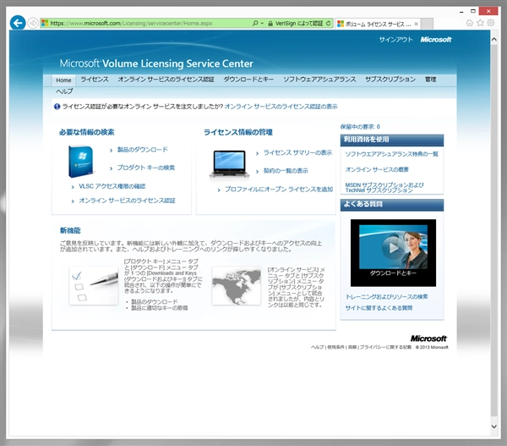Play the ダウンロードとキー video

pyautogui.click(x=393, y=248)
